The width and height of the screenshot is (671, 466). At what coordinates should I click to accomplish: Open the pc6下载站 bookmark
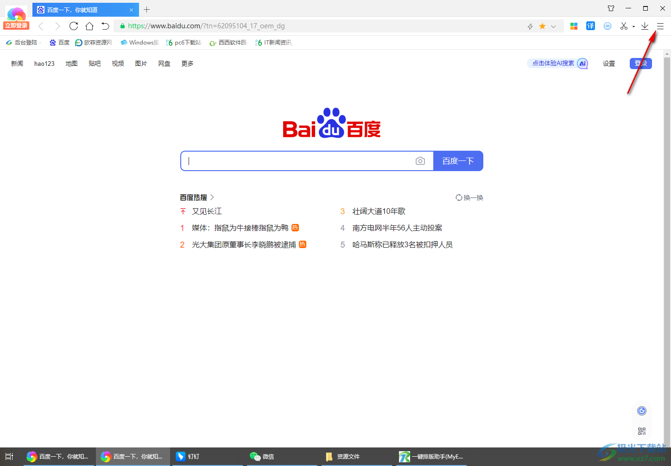click(x=184, y=43)
